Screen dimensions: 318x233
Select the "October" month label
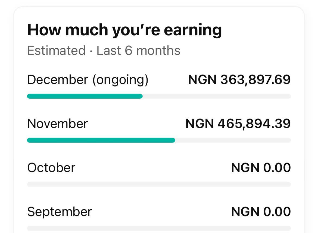tap(51, 167)
